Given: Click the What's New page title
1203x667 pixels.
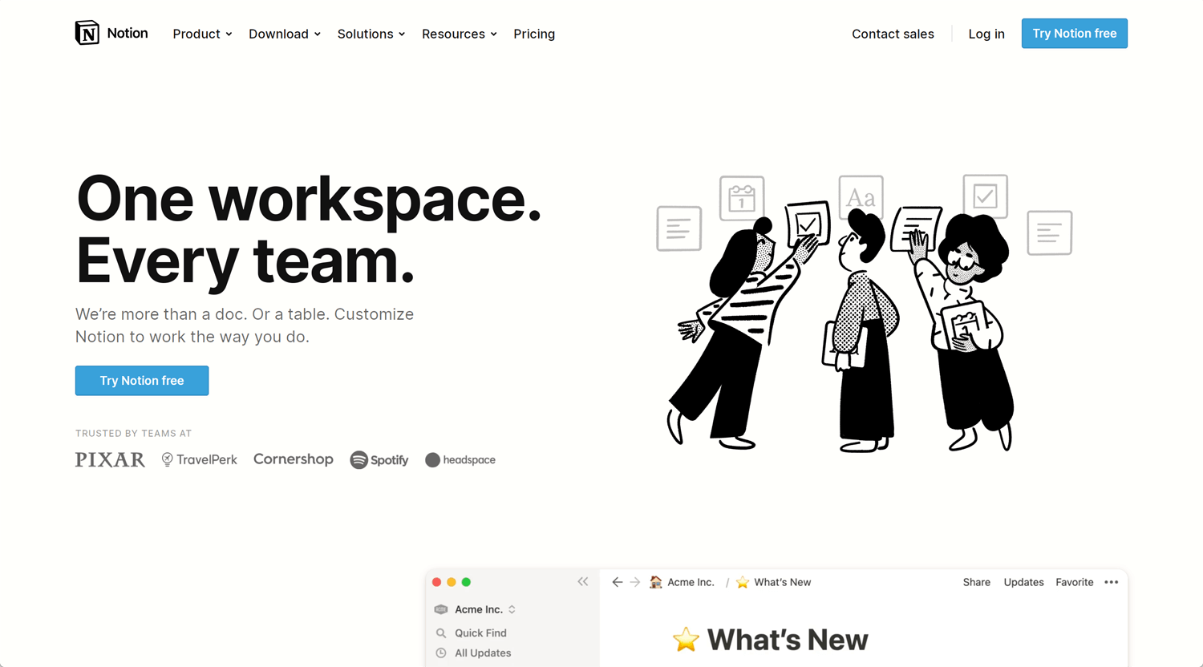Looking at the screenshot, I should 787,640.
